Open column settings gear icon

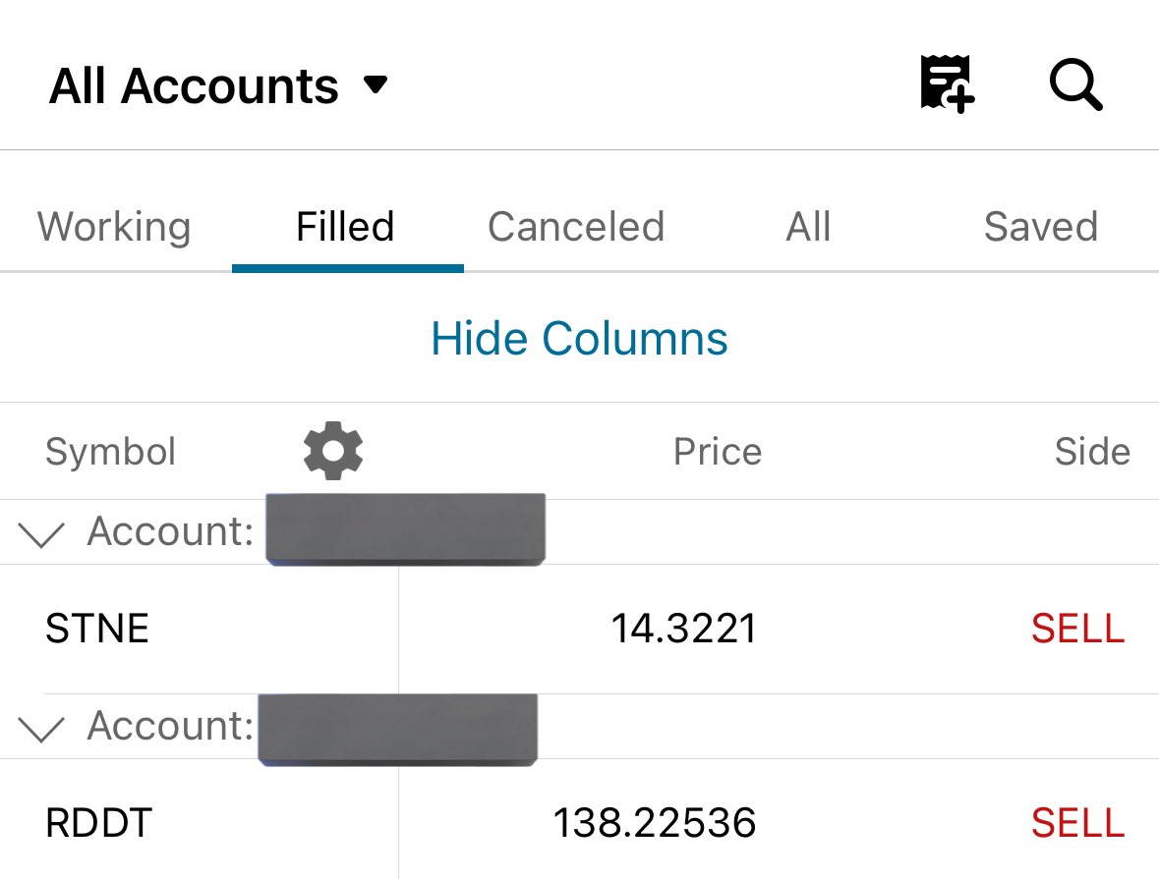333,451
